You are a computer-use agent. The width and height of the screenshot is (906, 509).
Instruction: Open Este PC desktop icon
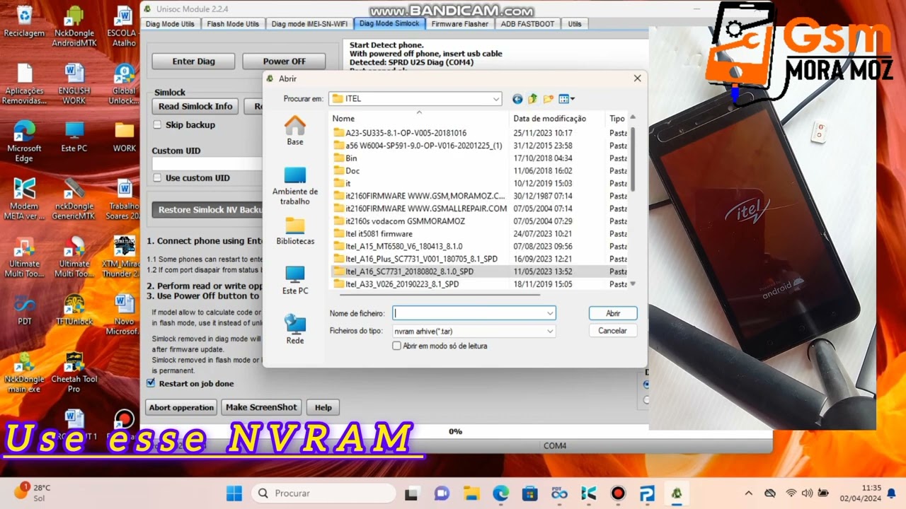pos(74,136)
